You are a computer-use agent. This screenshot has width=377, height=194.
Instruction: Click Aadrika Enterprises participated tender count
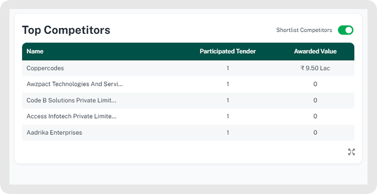point(228,133)
